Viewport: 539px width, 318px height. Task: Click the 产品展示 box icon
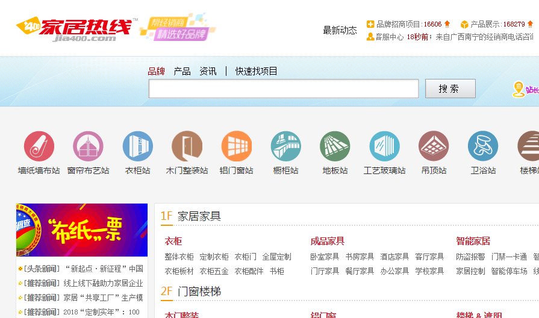coord(464,24)
